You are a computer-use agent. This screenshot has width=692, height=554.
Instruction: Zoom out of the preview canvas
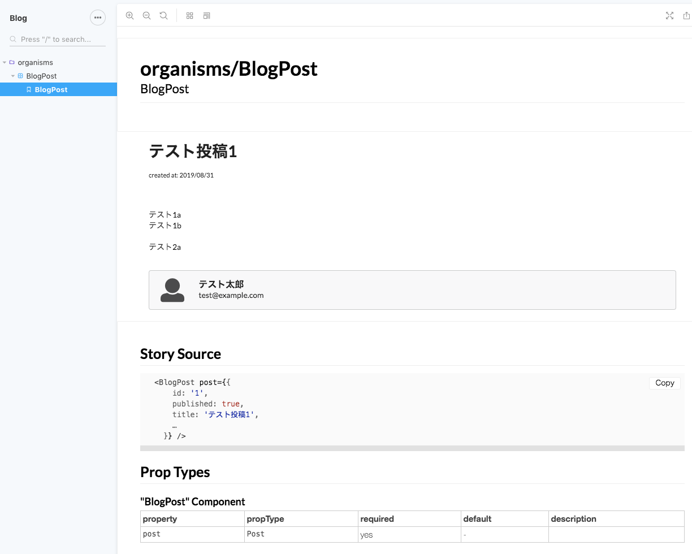pos(146,15)
